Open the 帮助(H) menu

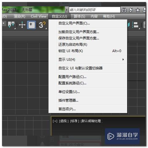tap(109, 16)
